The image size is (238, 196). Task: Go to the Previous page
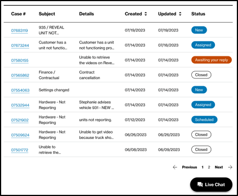[189, 167]
